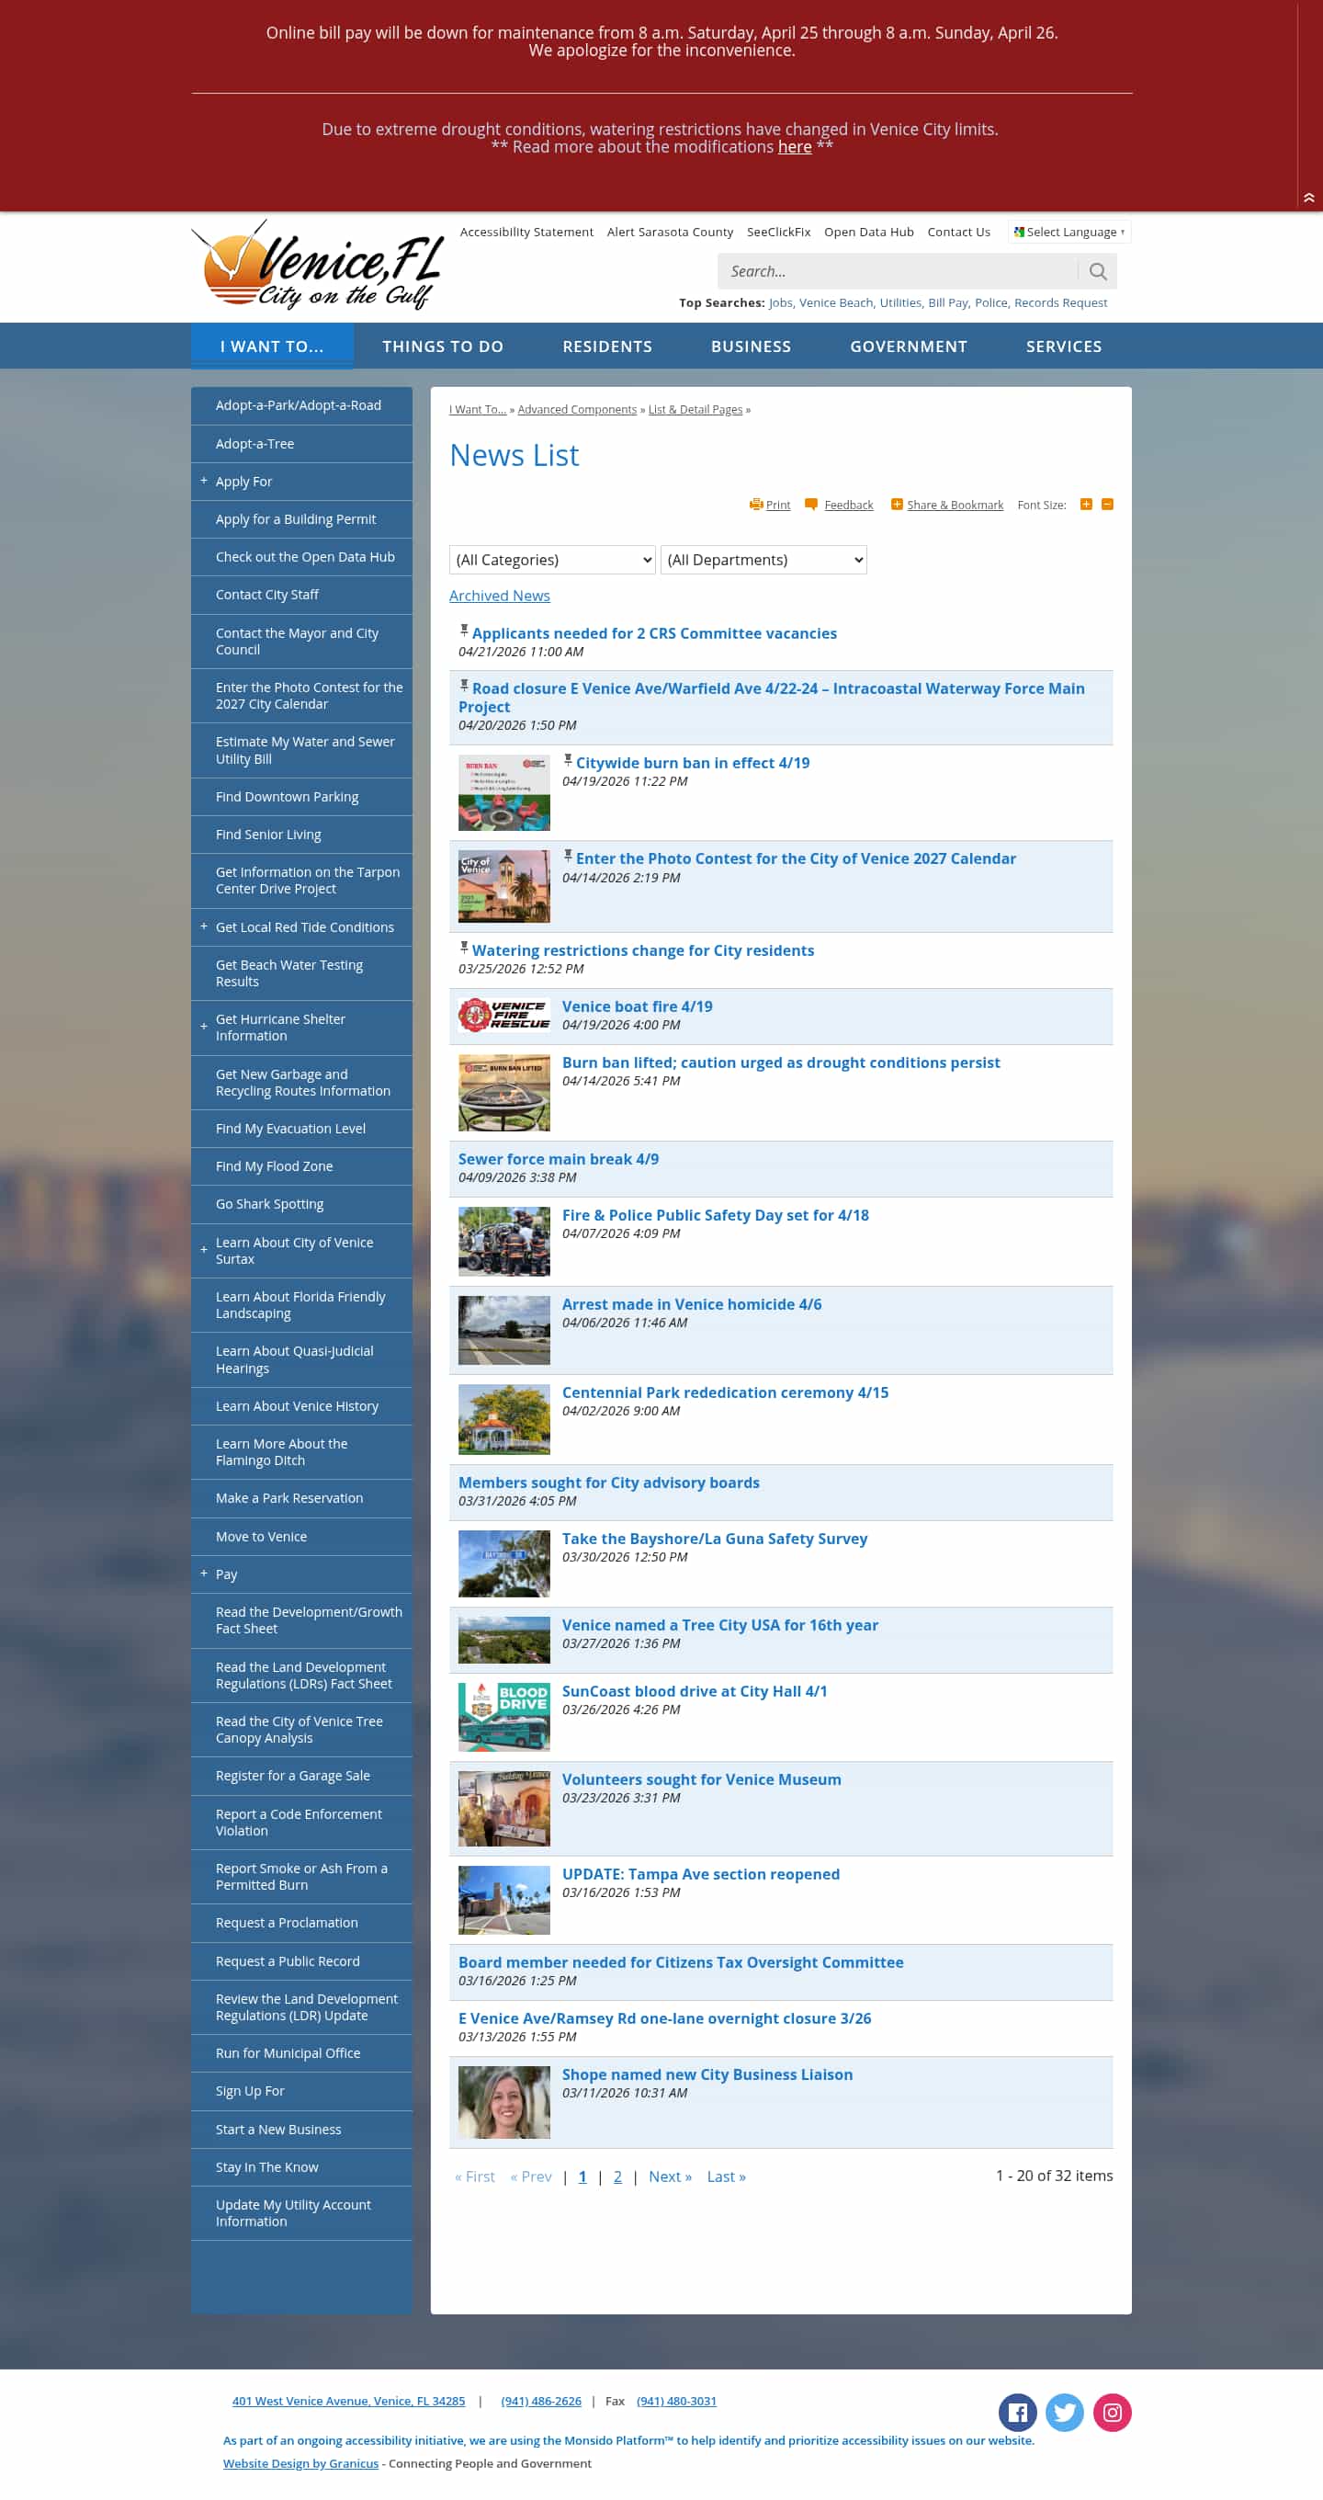This screenshot has width=1323, height=2500.
Task: Open the I WANT TO... menu
Action: pyautogui.click(x=272, y=347)
